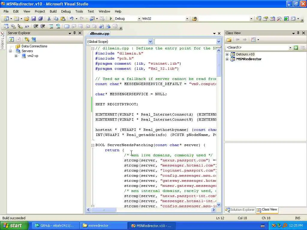
Task: Expand the vm2-xp server node
Action: pyautogui.click(x=16, y=56)
